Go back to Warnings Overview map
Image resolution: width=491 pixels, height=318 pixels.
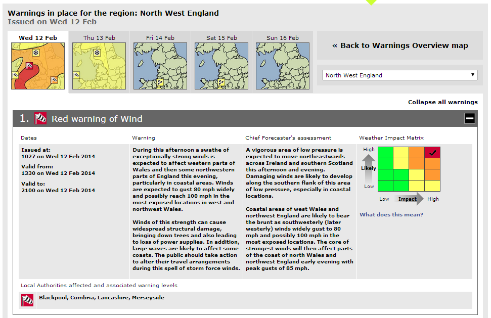pyautogui.click(x=400, y=46)
